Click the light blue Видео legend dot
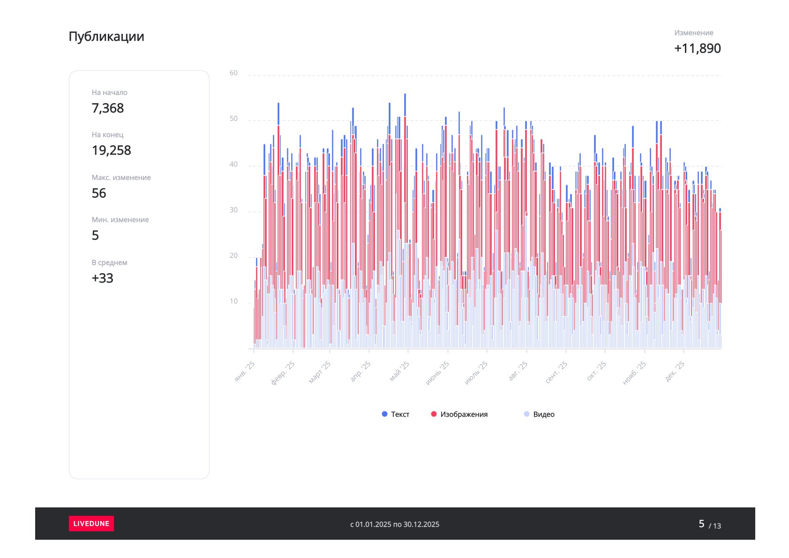Image resolution: width=789 pixels, height=558 pixels. (x=526, y=414)
